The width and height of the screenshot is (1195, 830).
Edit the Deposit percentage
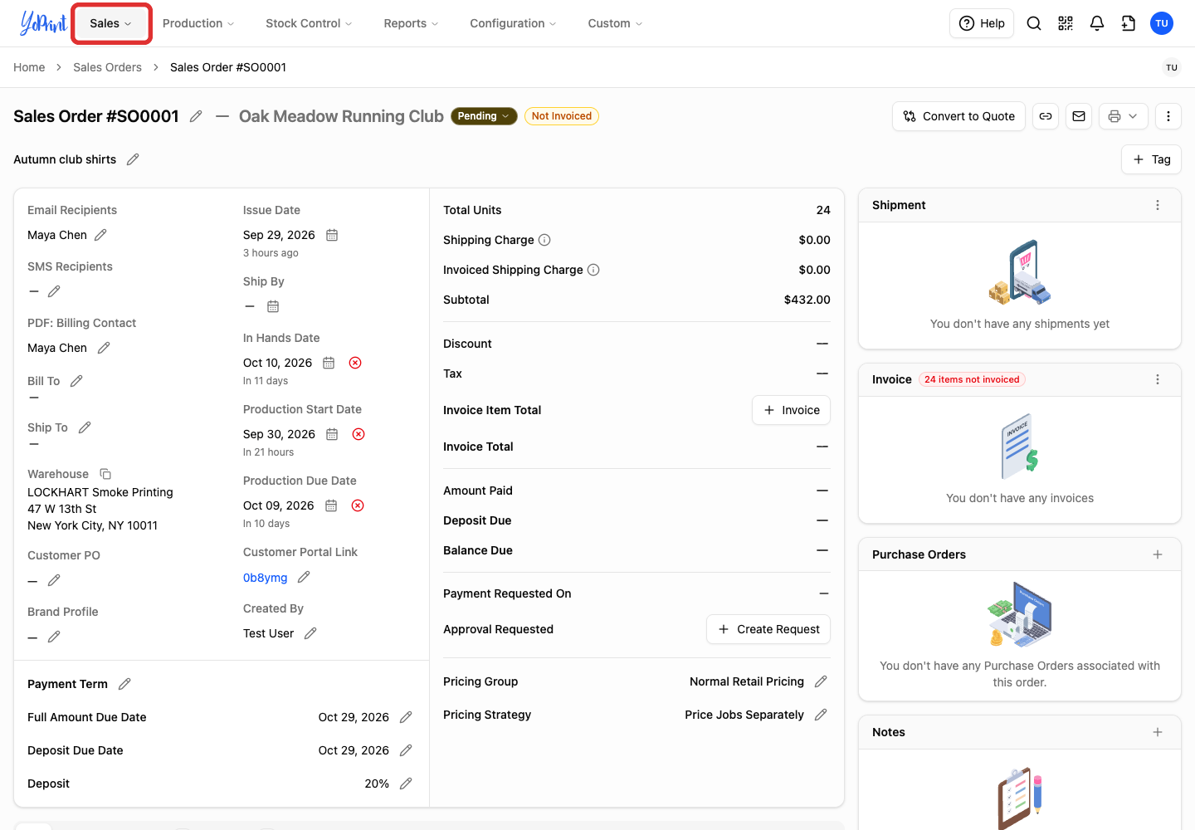[x=406, y=784]
